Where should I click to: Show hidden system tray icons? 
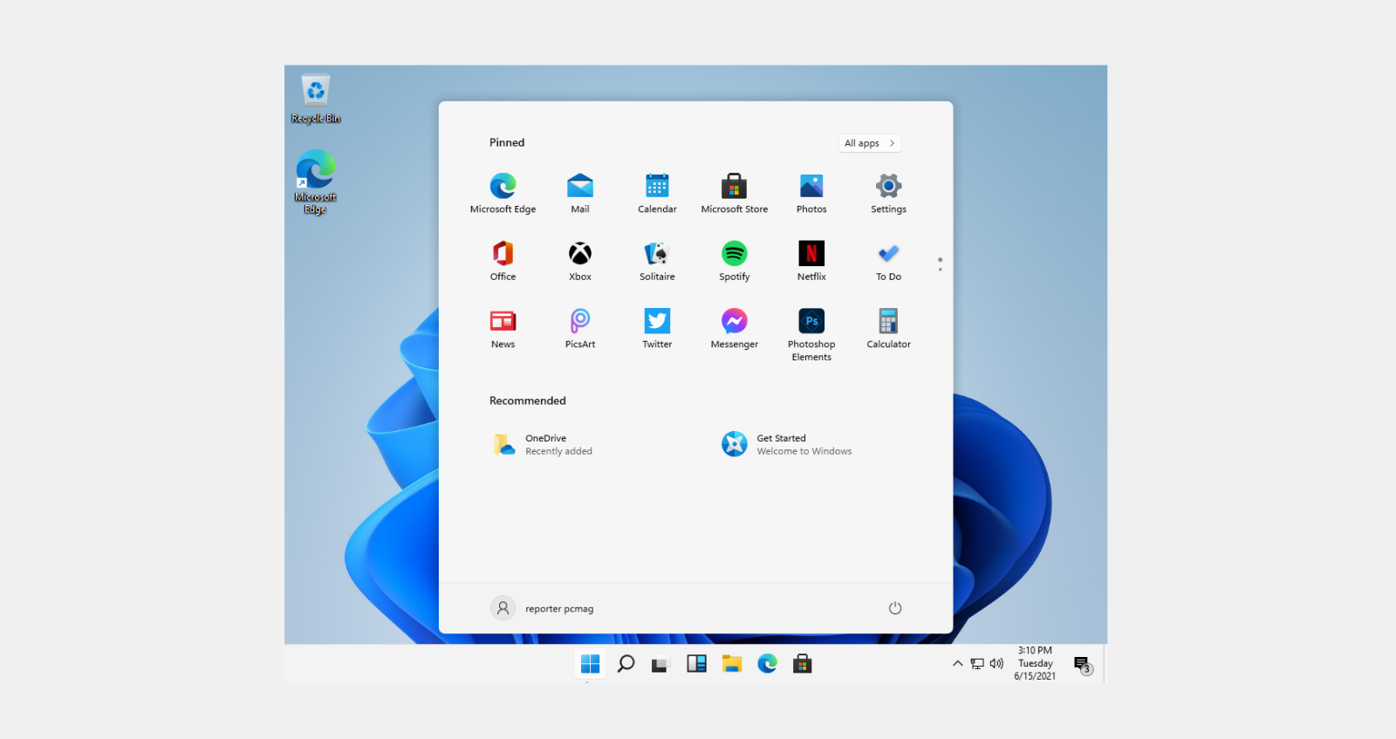click(x=958, y=664)
